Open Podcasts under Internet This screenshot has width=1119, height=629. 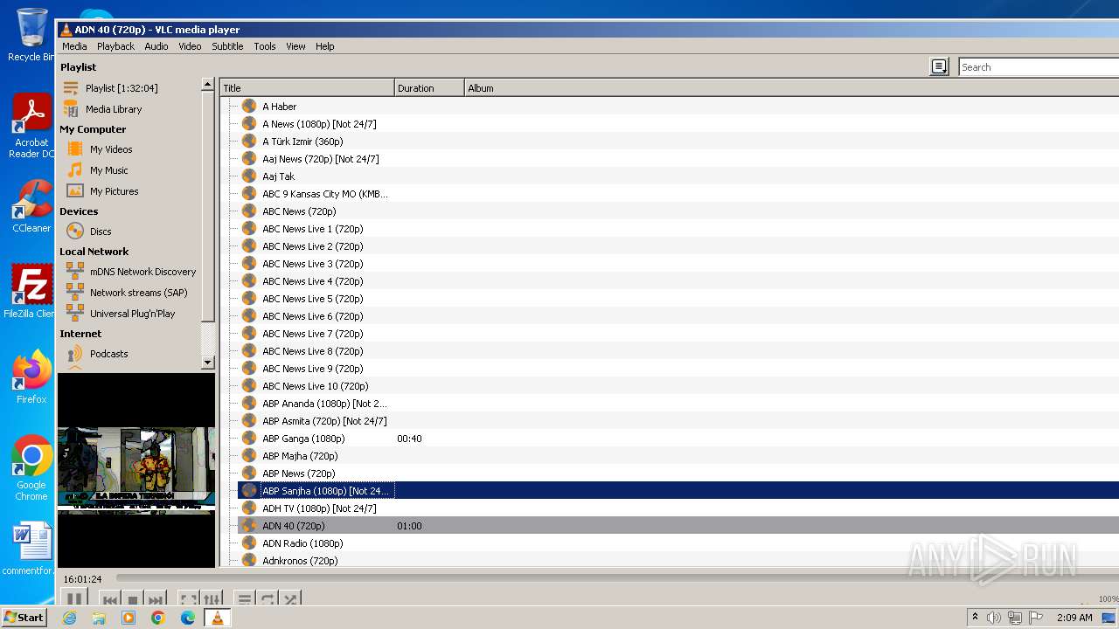point(108,354)
